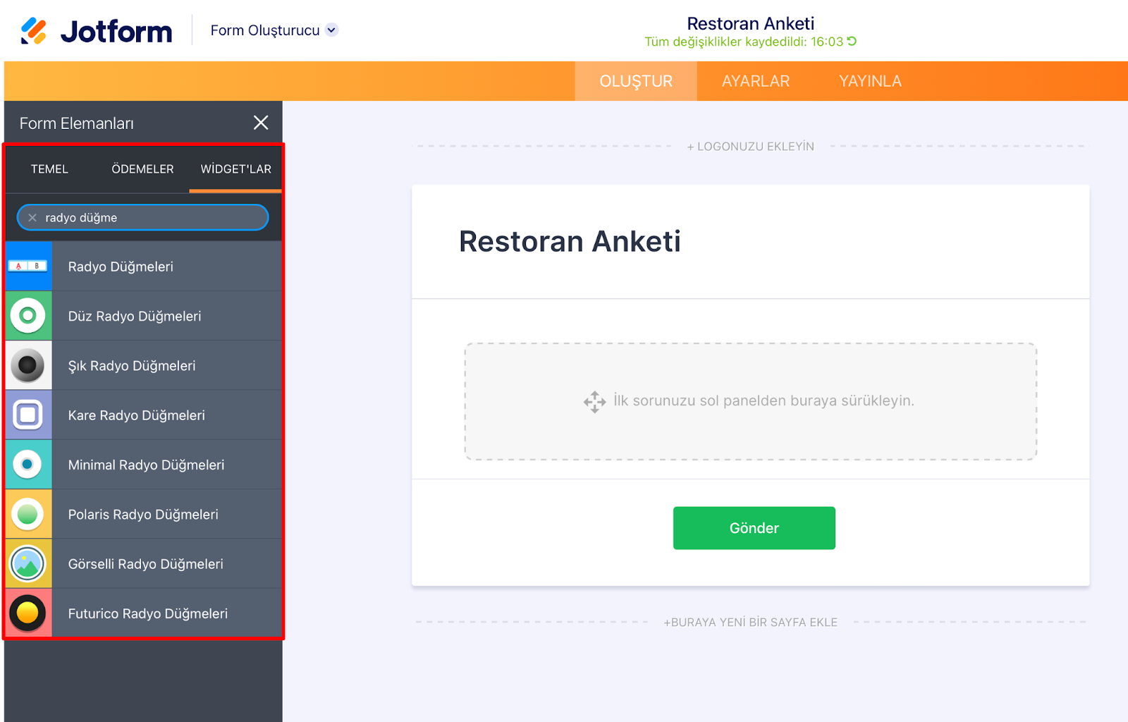The width and height of the screenshot is (1128, 722).
Task: Open the AYARLAR tab
Action: (756, 81)
